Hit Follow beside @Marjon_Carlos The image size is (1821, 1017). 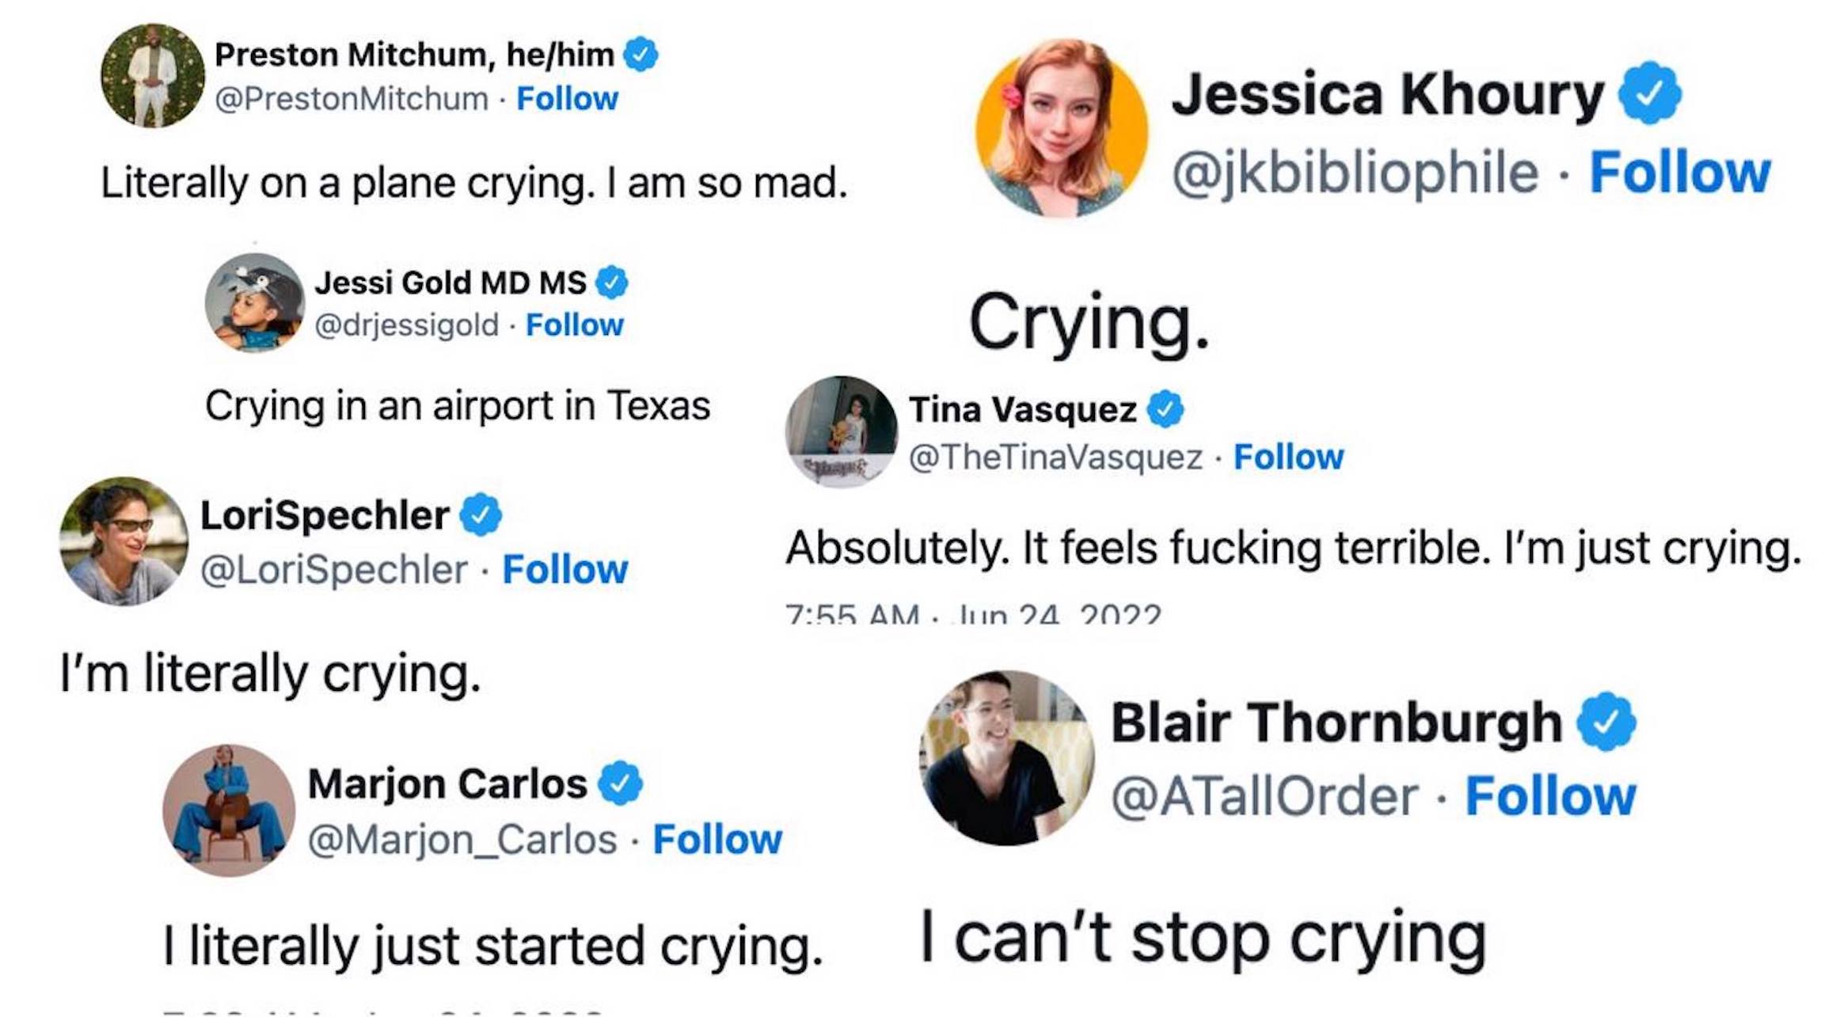coord(717,840)
